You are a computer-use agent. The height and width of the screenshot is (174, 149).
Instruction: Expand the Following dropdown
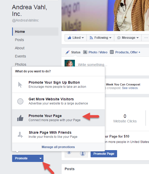click(x=110, y=38)
